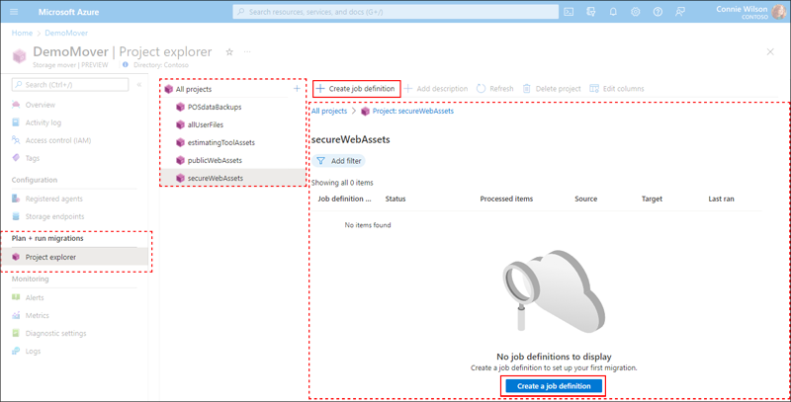Go to DemoMover breadcrumb
The height and width of the screenshot is (402, 791).
(66, 33)
